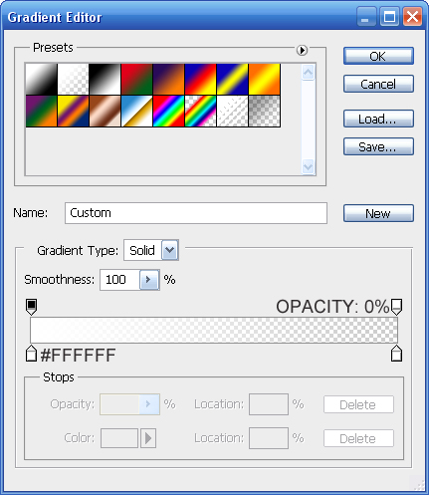Choose the black-to-white gradient preset
This screenshot has width=429, height=495.
coord(105,80)
